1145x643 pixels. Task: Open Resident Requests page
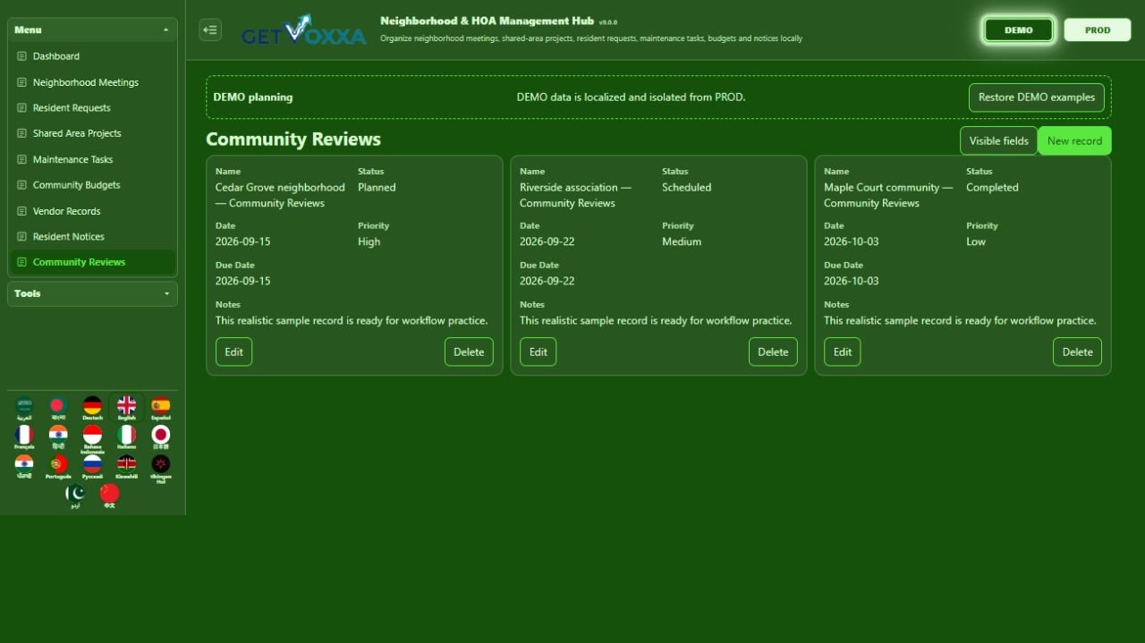[x=93, y=108]
